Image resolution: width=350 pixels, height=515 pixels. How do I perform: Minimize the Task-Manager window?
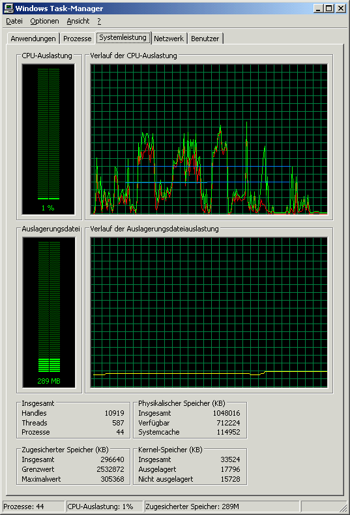click(x=318, y=8)
